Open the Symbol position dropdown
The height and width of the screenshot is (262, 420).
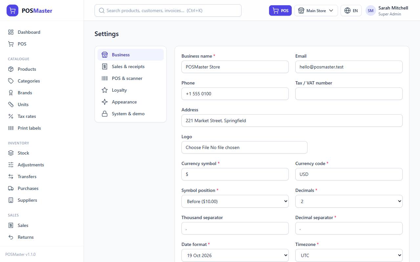click(235, 201)
